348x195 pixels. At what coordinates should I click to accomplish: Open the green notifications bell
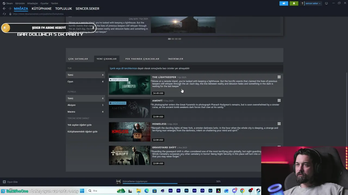click(294, 3)
